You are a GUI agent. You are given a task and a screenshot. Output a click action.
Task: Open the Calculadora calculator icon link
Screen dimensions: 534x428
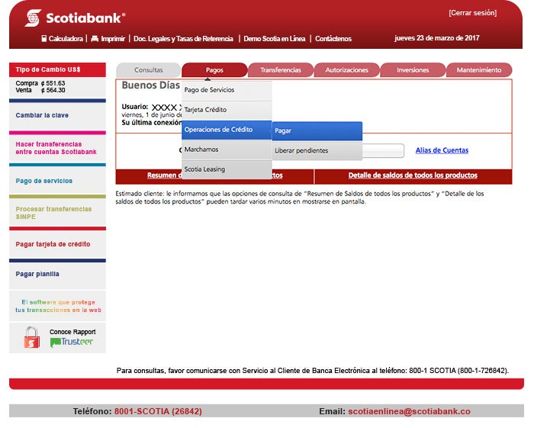point(44,38)
